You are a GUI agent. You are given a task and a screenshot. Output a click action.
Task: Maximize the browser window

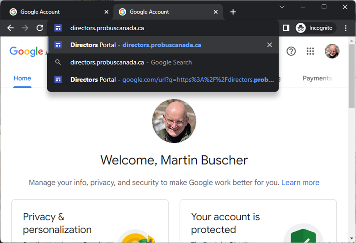click(324, 7)
